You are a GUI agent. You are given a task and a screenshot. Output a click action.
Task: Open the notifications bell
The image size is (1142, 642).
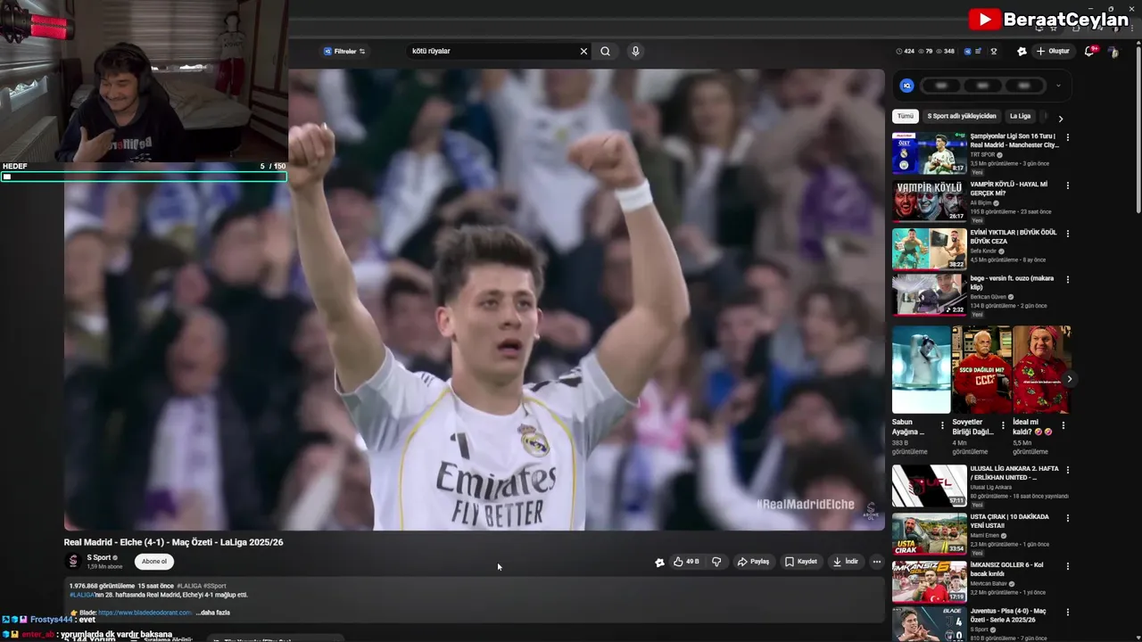1088,52
